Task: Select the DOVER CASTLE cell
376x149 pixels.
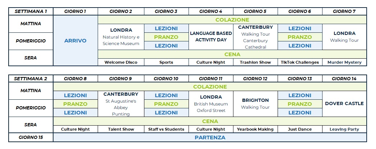Action: click(344, 104)
